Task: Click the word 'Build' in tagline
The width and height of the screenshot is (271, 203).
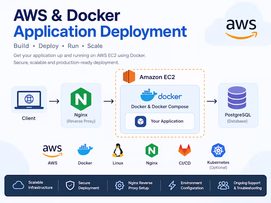Action: click(x=21, y=46)
